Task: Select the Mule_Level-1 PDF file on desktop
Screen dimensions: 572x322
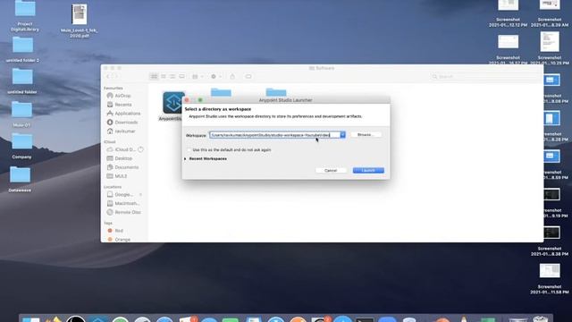Action: (80, 14)
